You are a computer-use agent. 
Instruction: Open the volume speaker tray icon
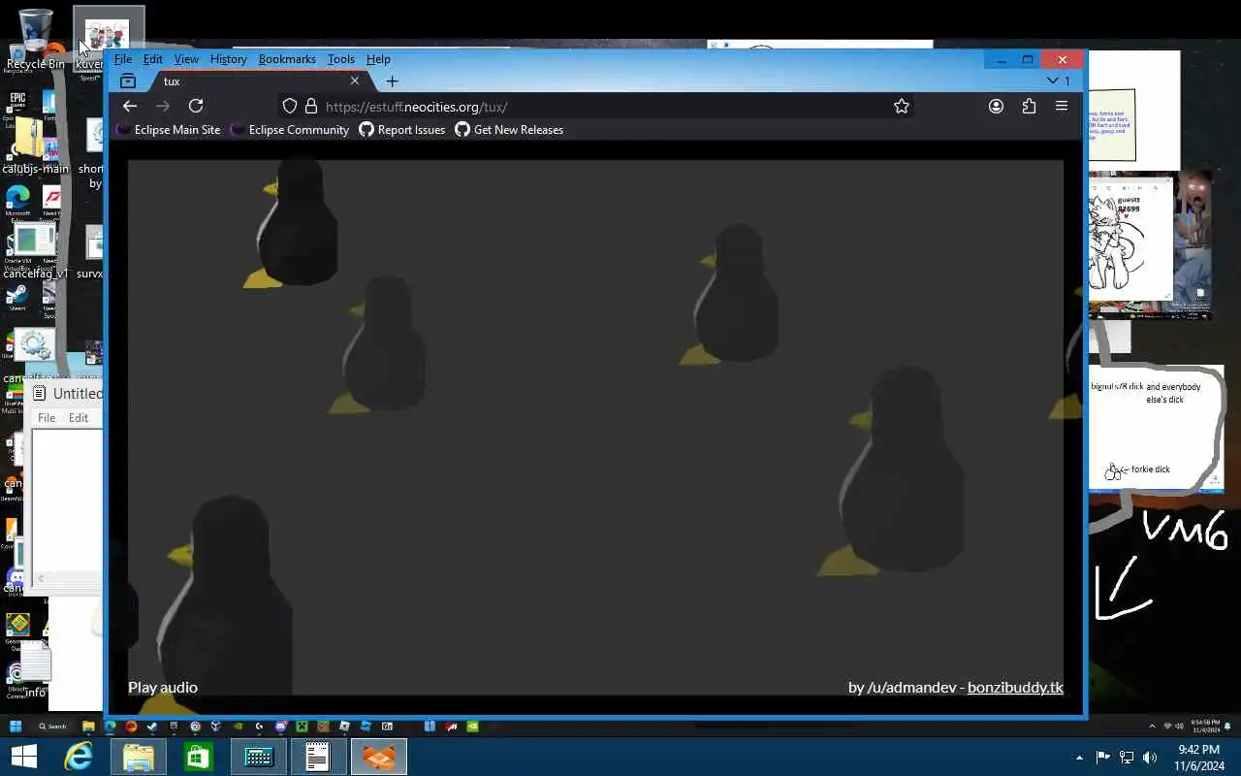[x=1150, y=758]
